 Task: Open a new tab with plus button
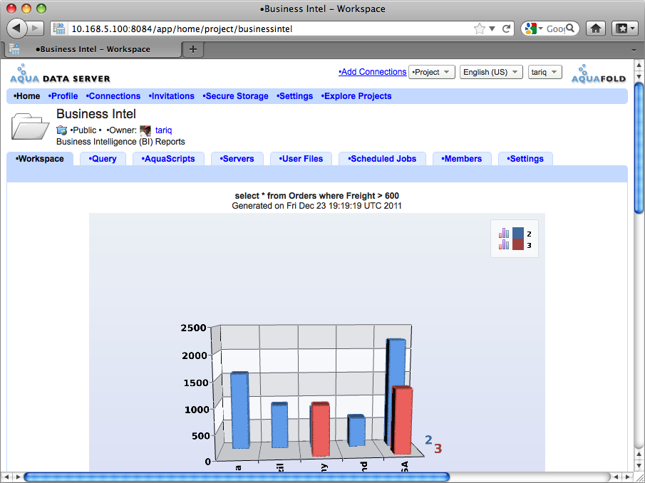pyautogui.click(x=193, y=49)
